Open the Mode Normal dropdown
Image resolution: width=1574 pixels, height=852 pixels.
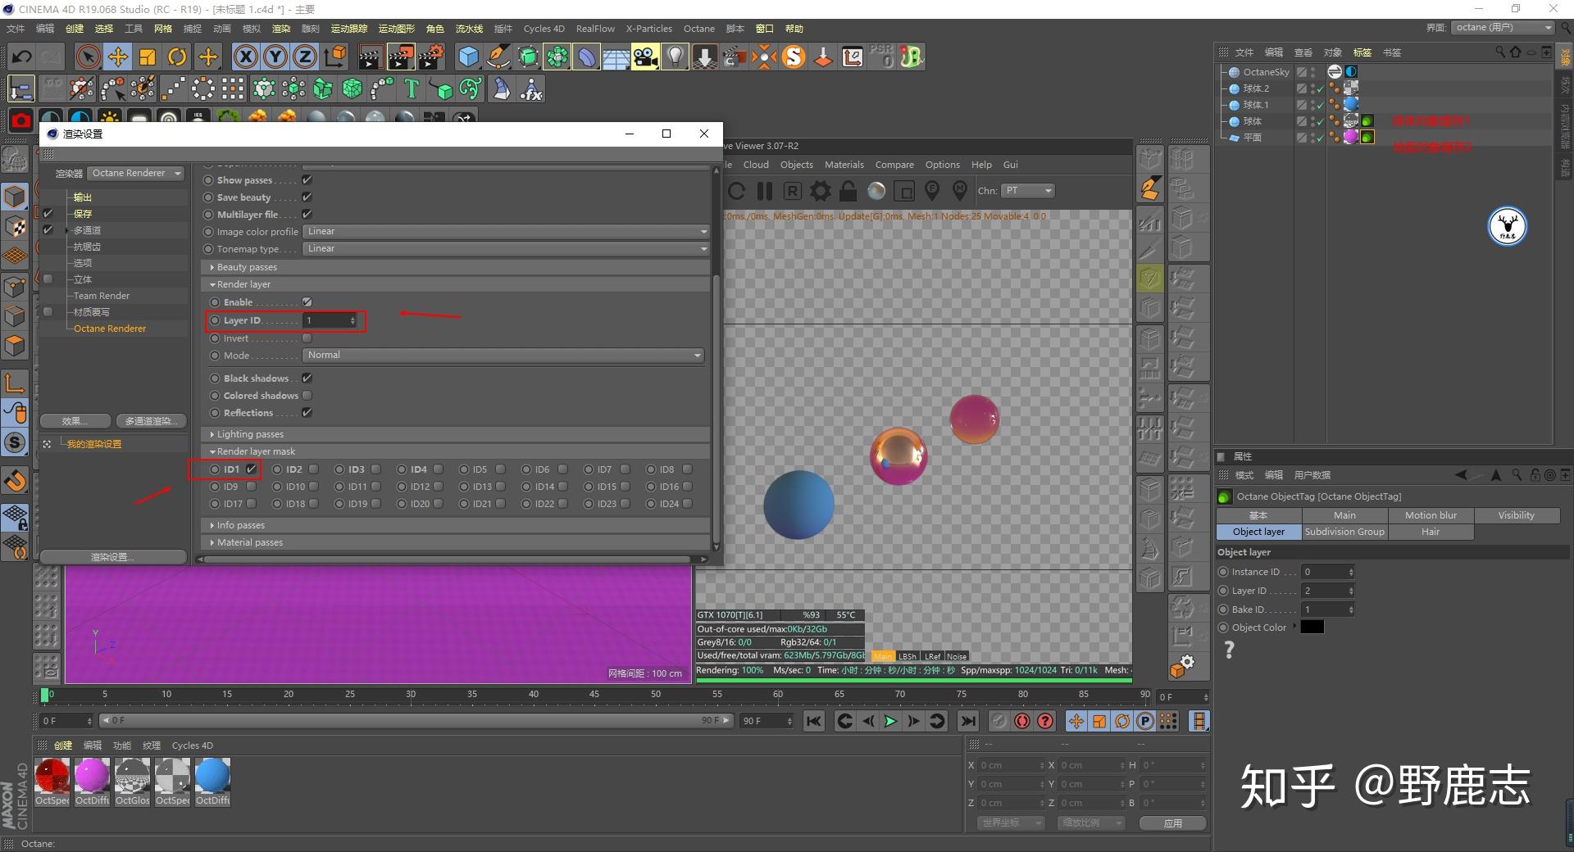[503, 356]
